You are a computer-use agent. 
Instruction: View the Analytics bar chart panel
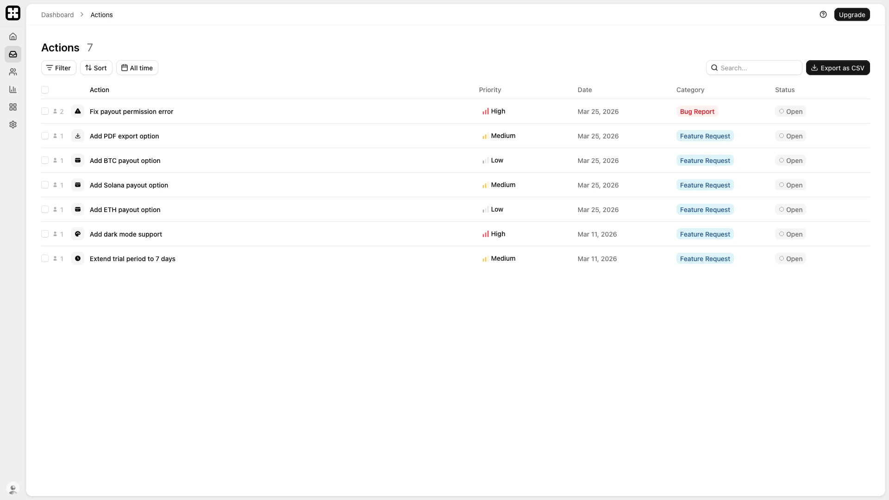[x=13, y=89]
